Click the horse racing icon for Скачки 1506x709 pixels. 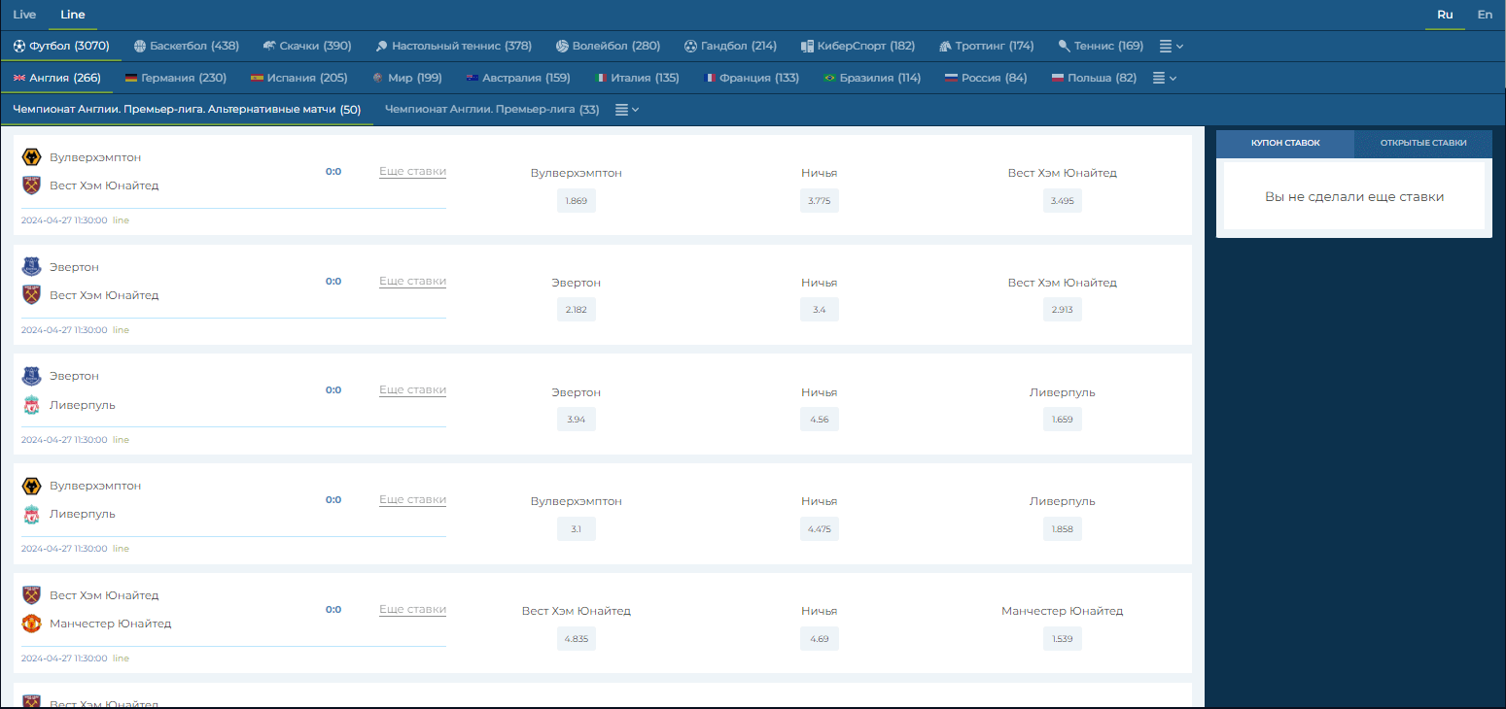pos(269,46)
